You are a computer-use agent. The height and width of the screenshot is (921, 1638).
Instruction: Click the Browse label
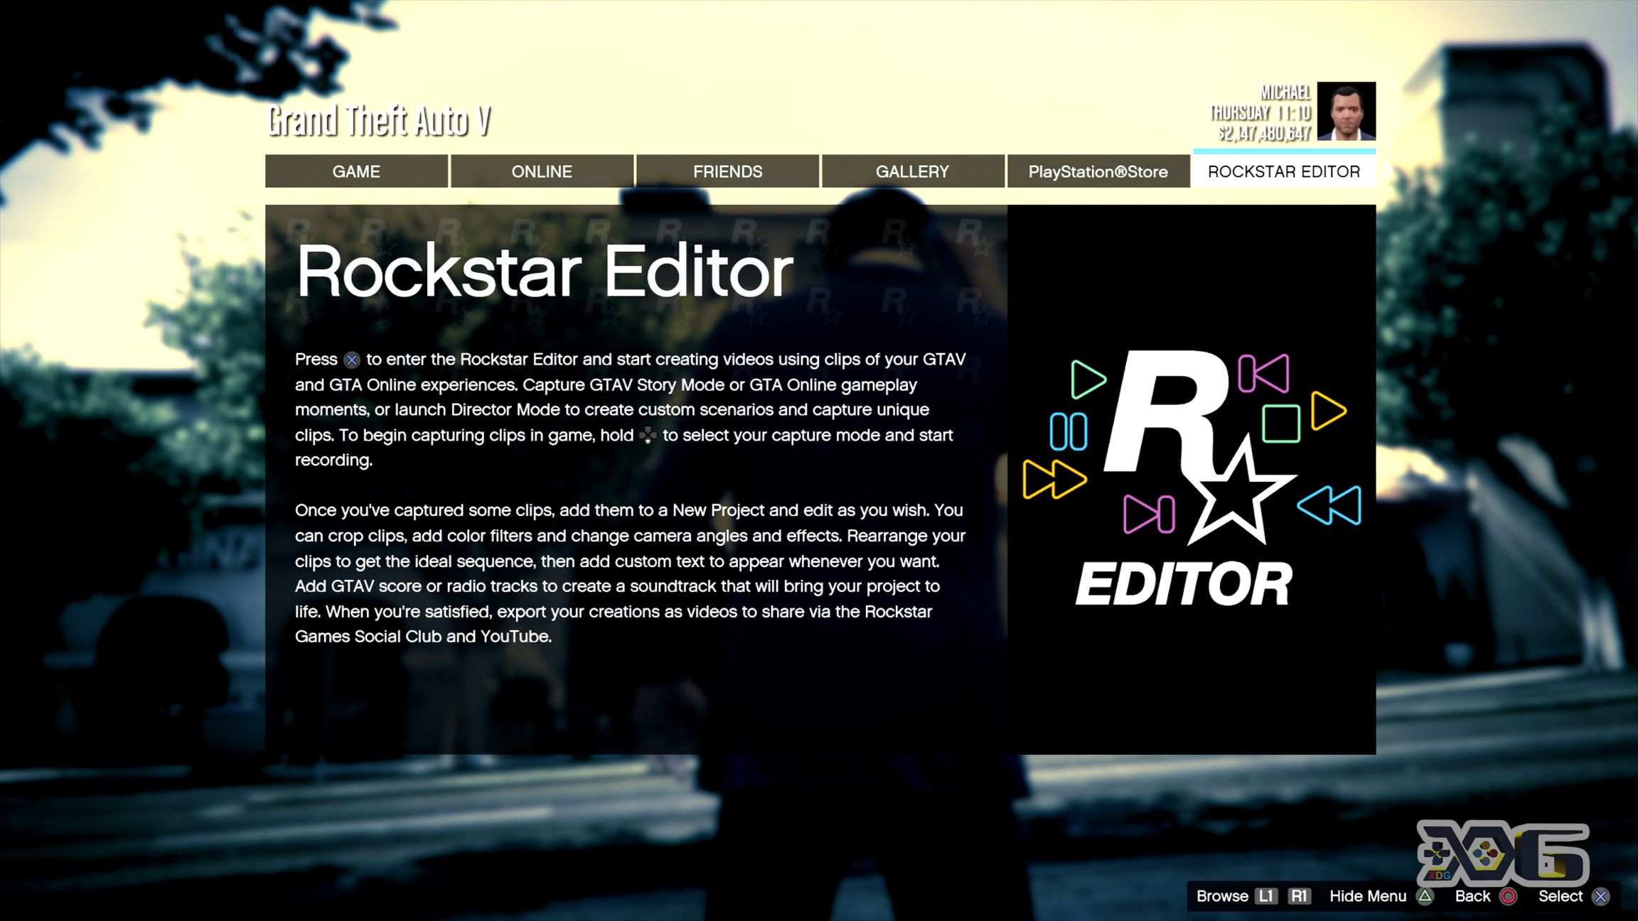pyautogui.click(x=1222, y=896)
